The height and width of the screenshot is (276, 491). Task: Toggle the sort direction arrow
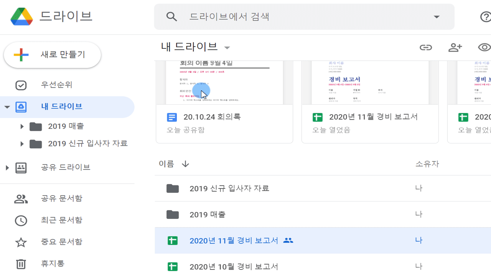click(185, 164)
